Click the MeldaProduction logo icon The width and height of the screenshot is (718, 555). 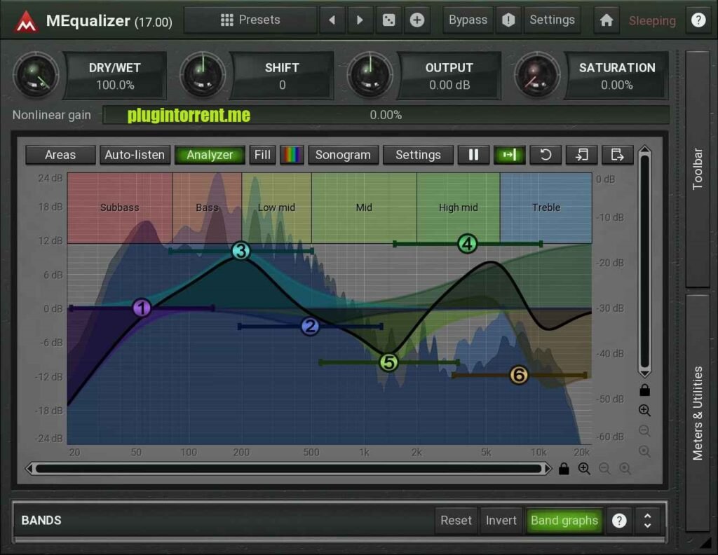click(x=26, y=20)
